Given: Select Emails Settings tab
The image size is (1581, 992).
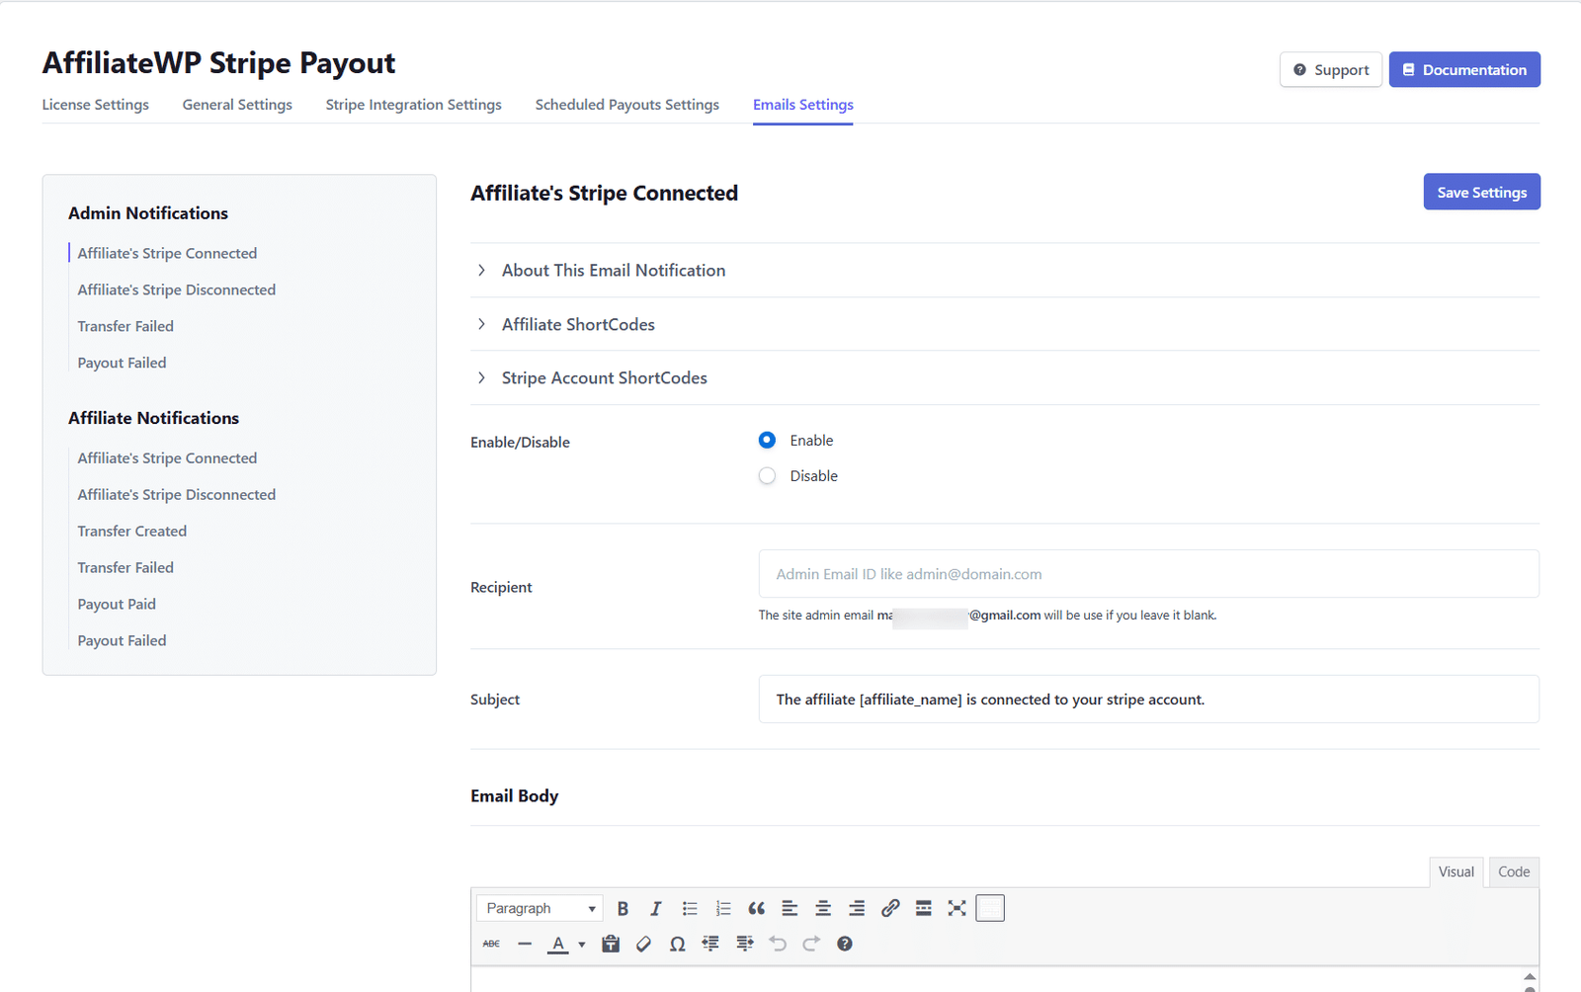Looking at the screenshot, I should pos(803,105).
